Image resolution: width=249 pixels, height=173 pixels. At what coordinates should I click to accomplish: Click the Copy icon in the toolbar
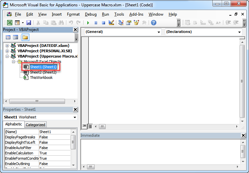click(x=46, y=23)
